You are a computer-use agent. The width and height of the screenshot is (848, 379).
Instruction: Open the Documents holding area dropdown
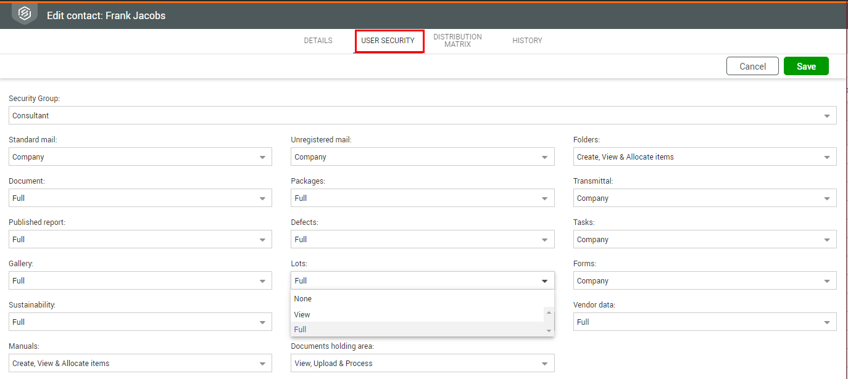pos(422,364)
